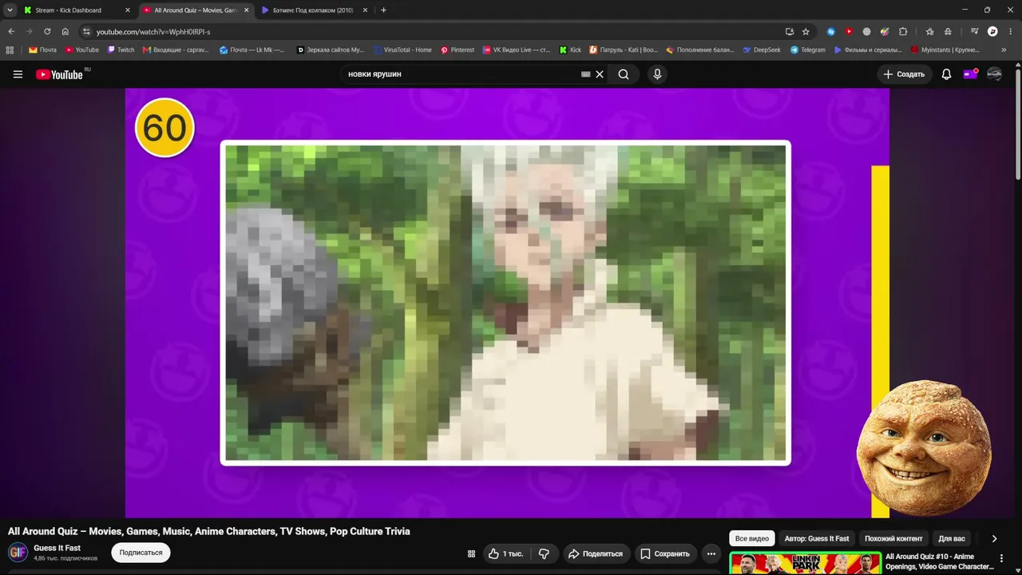Select the Автор: Guess It Fast chip
Viewport: 1022px width, 575px height.
pos(817,538)
